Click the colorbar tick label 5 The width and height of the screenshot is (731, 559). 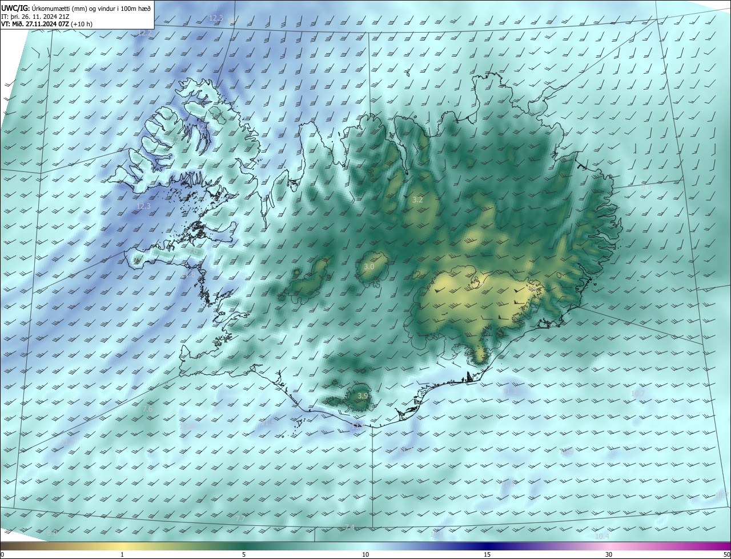[244, 554]
